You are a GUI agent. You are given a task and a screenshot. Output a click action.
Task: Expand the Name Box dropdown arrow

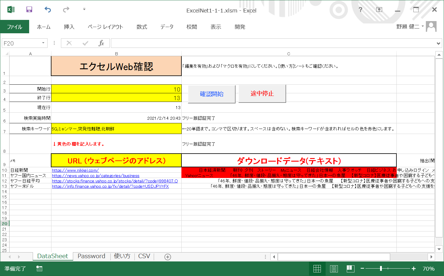(x=43, y=43)
